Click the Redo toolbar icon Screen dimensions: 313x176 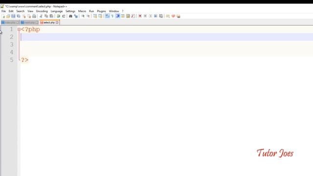64,16
